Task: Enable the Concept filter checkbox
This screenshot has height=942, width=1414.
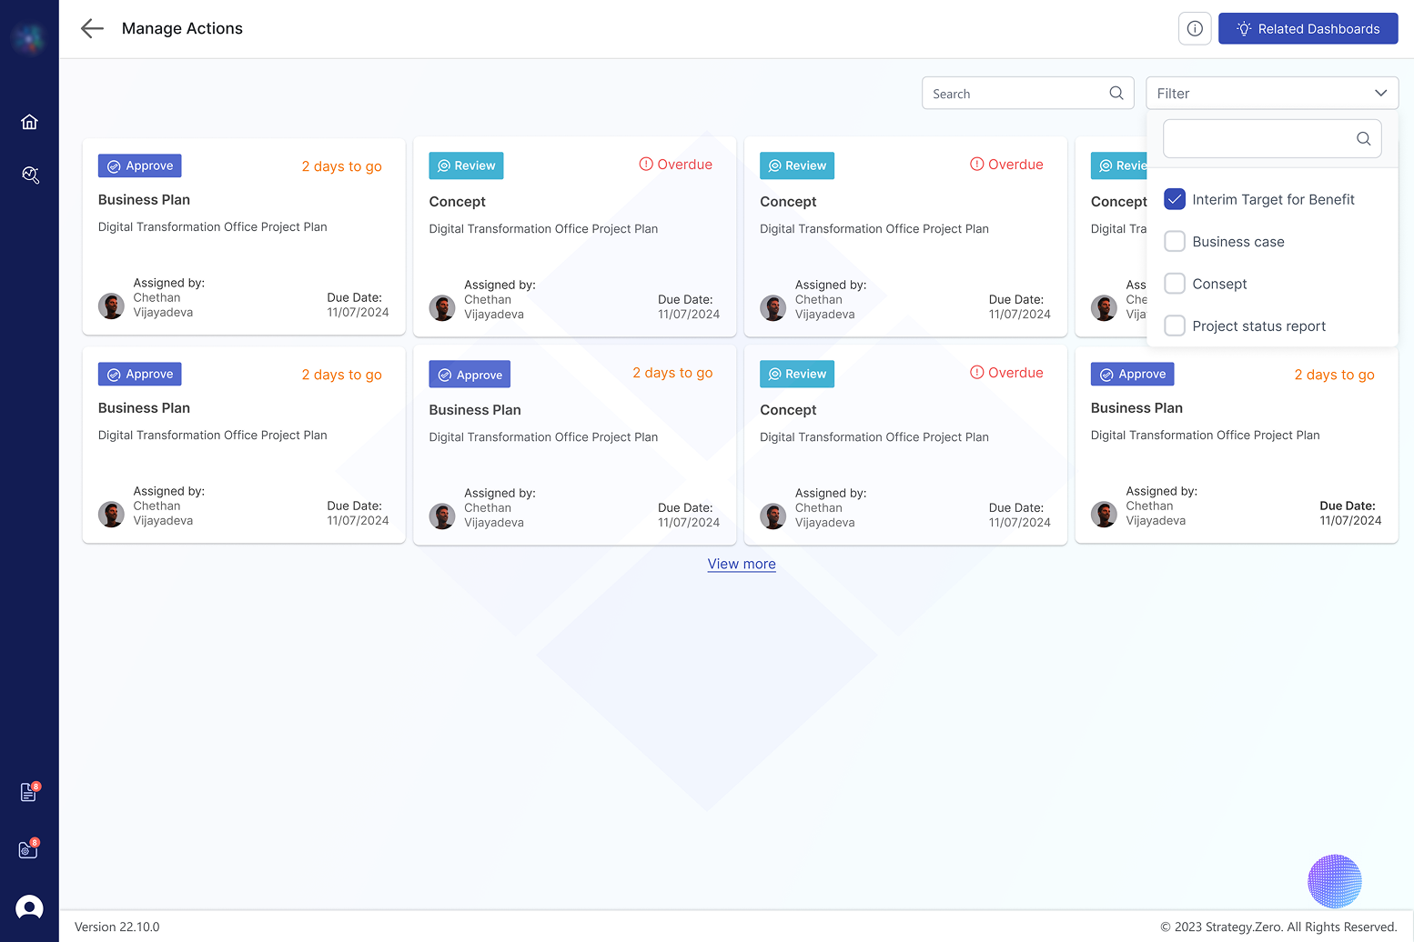Action: pos(1174,283)
